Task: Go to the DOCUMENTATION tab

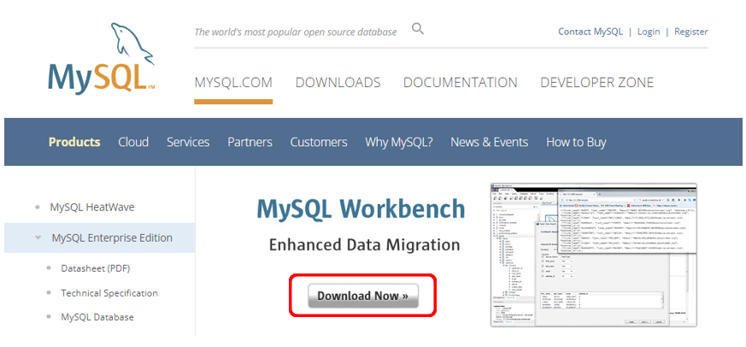Action: [x=460, y=82]
